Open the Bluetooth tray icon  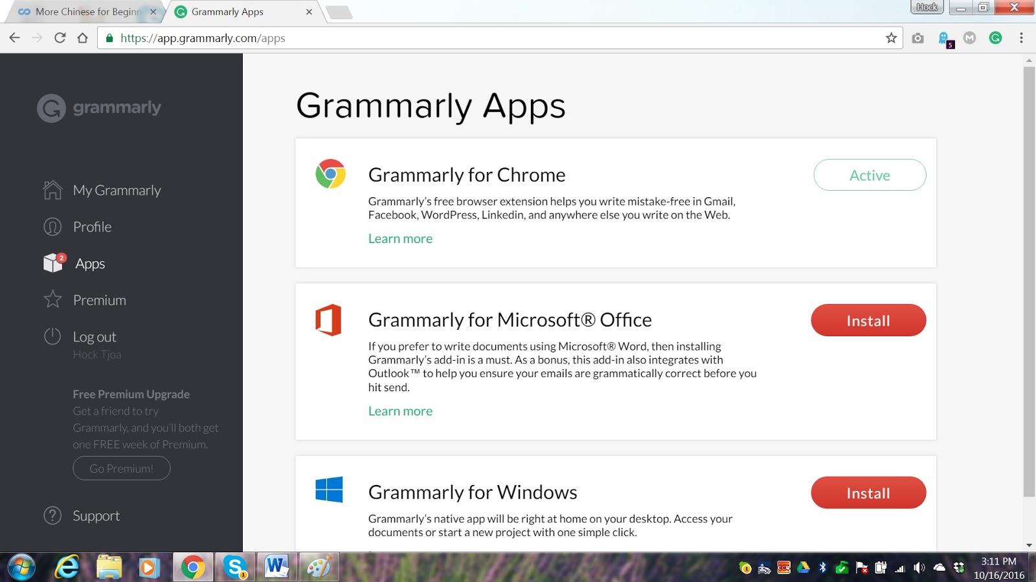(822, 567)
